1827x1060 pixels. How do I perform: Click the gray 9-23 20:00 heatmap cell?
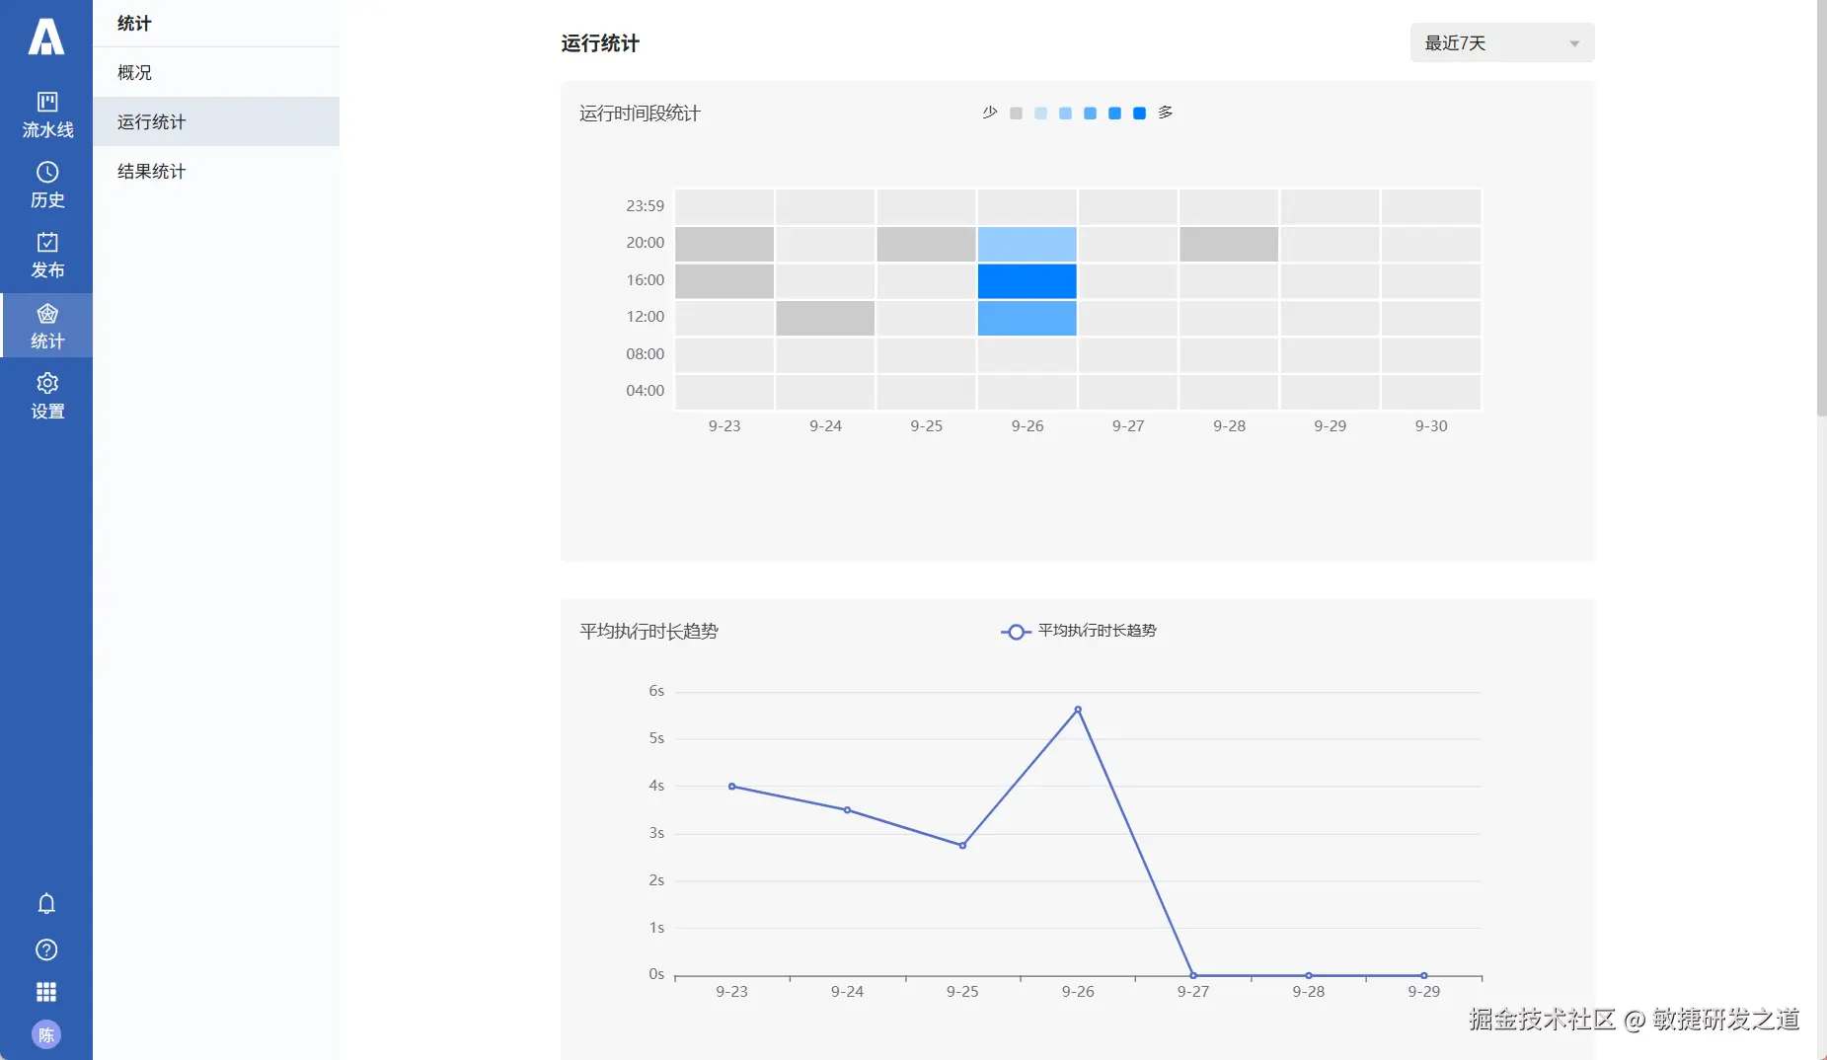coord(724,244)
